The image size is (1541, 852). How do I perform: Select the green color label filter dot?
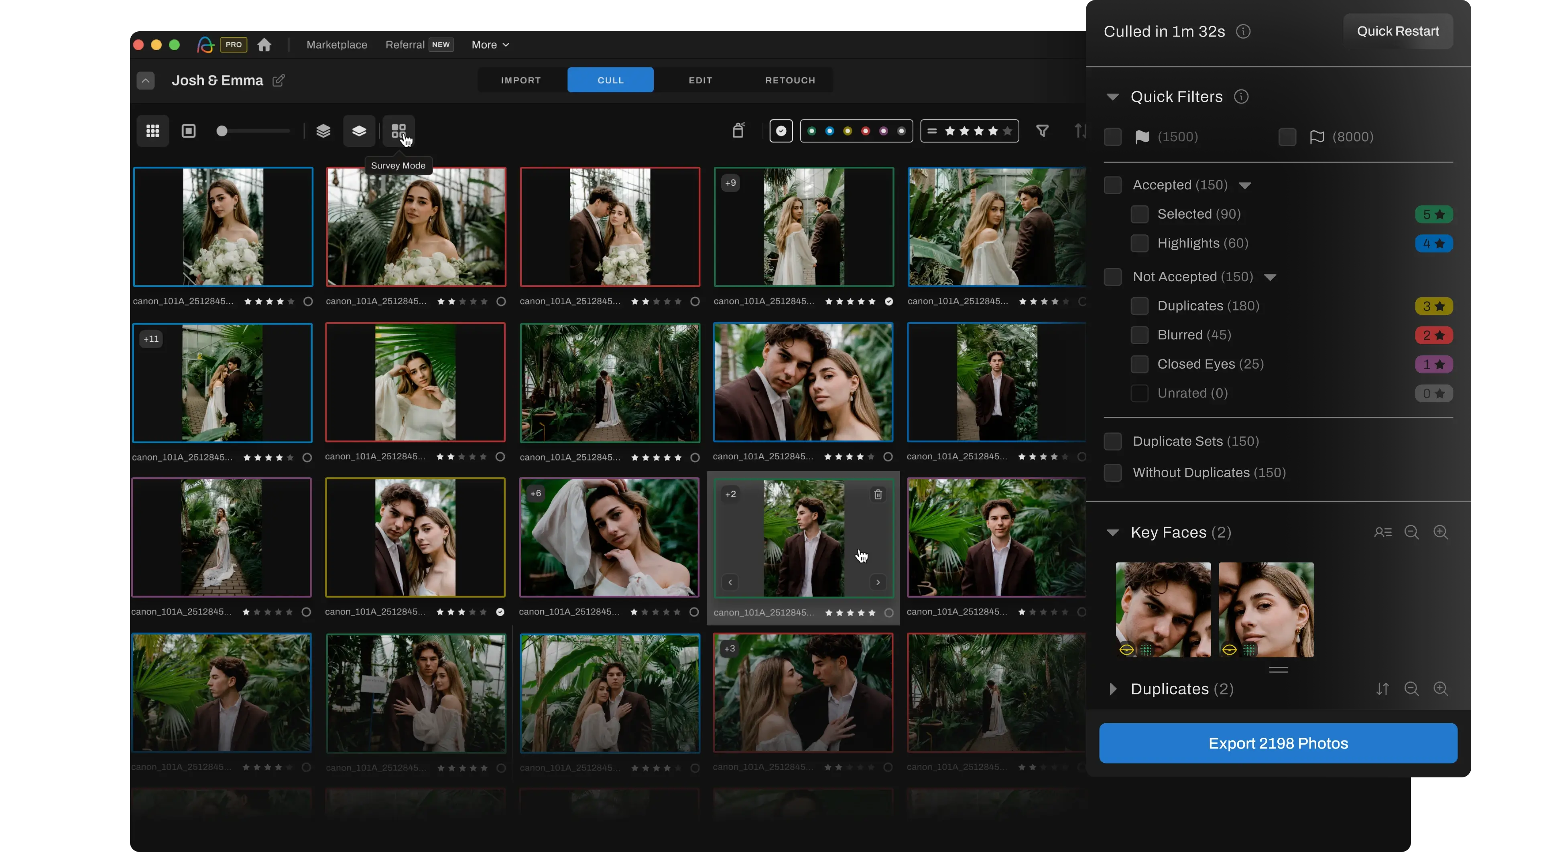(x=812, y=131)
